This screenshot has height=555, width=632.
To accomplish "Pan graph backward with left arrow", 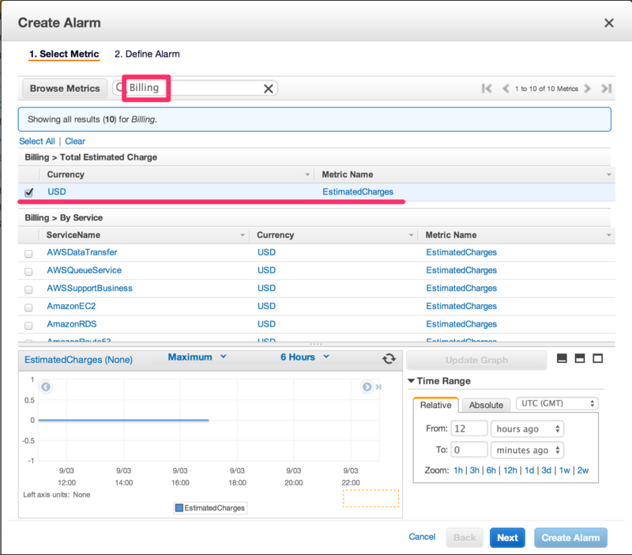I will coord(46,387).
